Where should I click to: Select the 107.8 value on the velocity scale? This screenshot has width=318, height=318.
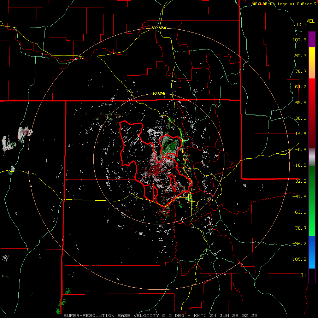[299, 40]
